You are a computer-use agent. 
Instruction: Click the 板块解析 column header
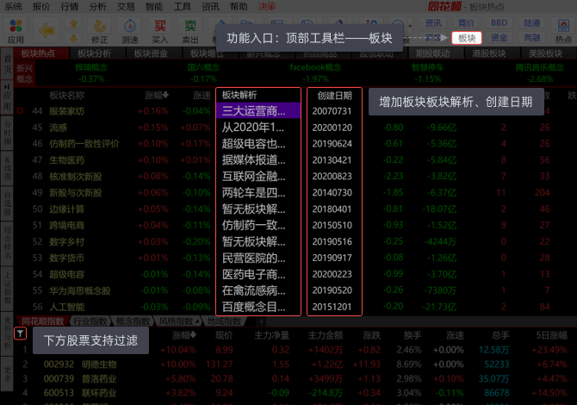click(x=239, y=95)
